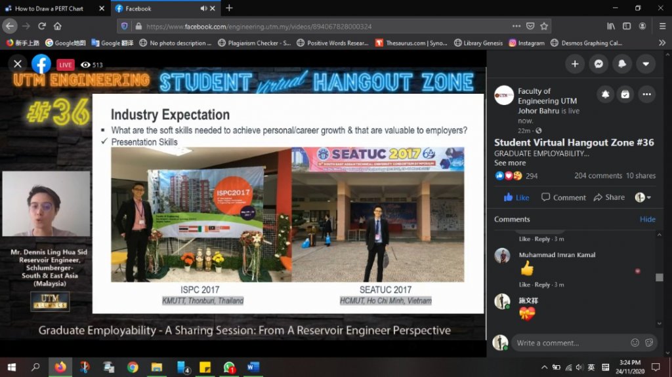
Task: Click the Facebook logo beside the close button
Action: click(41, 64)
